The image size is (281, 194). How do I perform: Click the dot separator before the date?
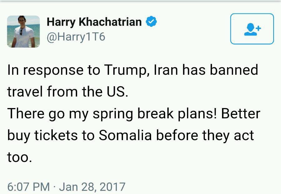pos(54,187)
